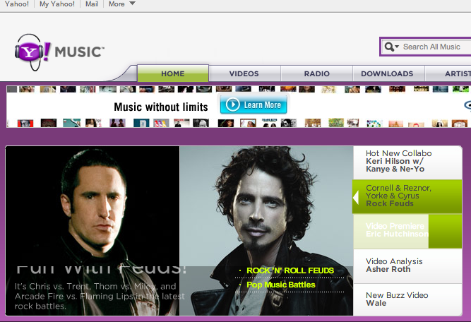Click the Chris Cornell photo

266,208
